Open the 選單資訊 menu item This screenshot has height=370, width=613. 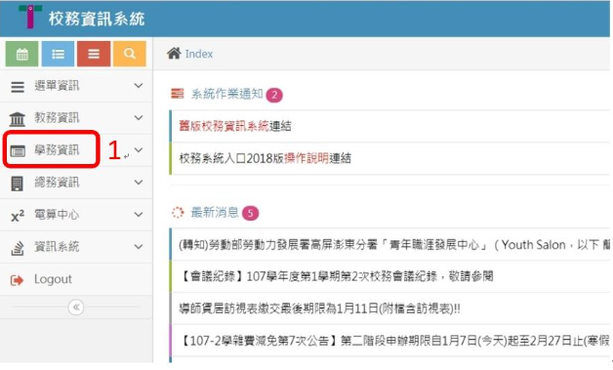click(x=76, y=86)
